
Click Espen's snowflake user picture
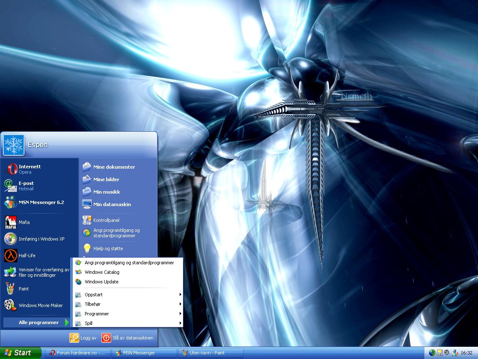click(x=14, y=145)
